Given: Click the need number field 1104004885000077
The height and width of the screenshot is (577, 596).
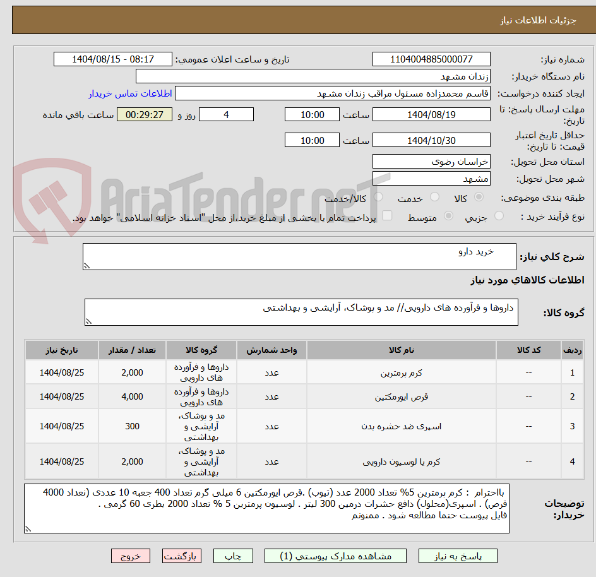Looking at the screenshot, I should pos(431,59).
